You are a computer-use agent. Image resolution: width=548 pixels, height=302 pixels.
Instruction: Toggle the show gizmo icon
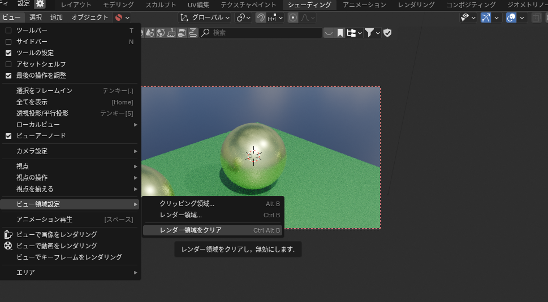tap(486, 17)
